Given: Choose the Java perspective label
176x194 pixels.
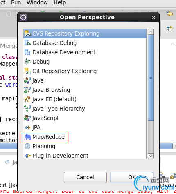Looking at the screenshot, I should coord(38,80).
